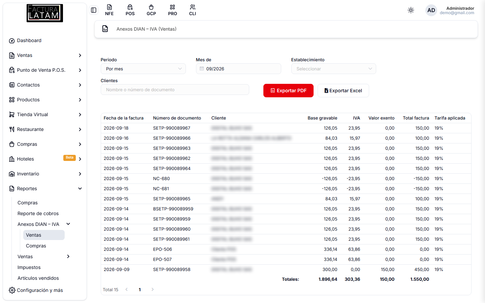Image resolution: width=485 pixels, height=303 pixels.
Task: Expand the Inventario menu chevron
Action: pos(80,174)
